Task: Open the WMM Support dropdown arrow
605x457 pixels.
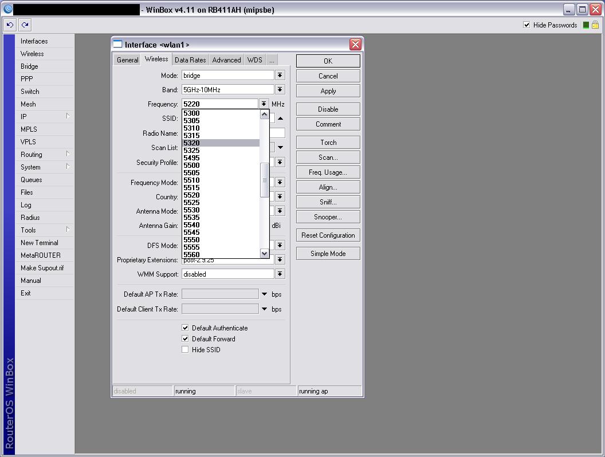Action: 280,274
